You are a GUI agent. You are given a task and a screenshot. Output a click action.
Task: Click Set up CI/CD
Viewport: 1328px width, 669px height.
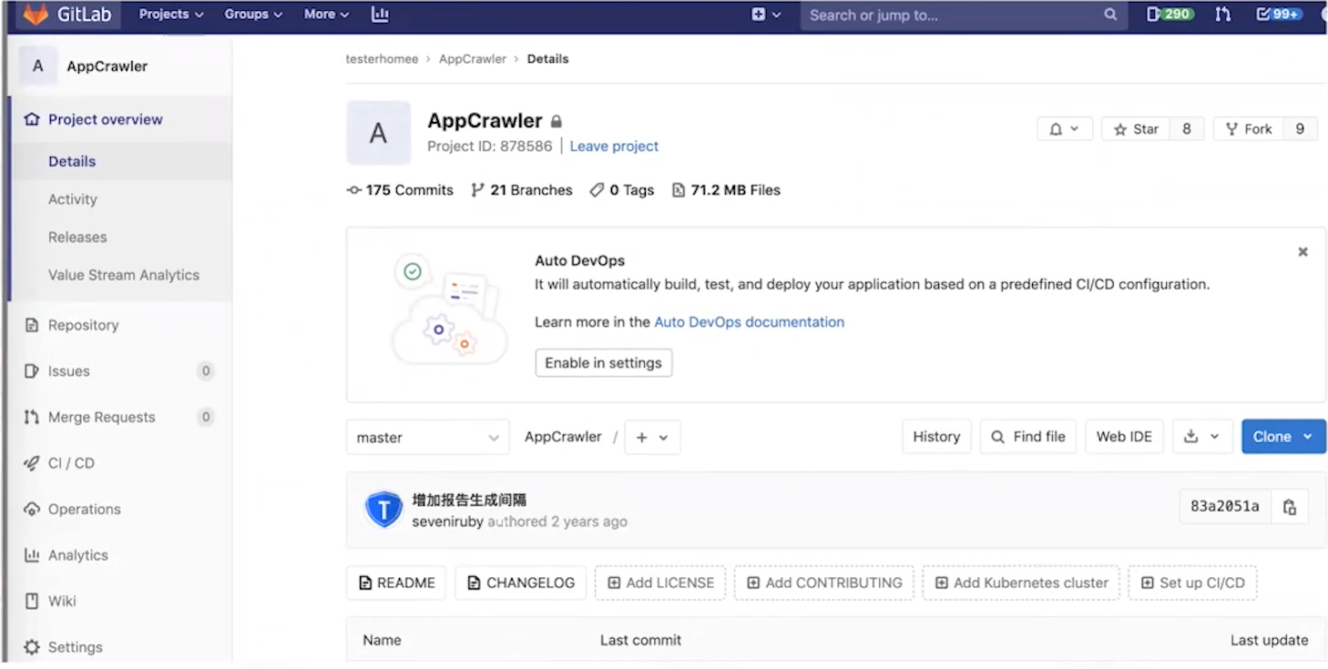[1192, 583]
